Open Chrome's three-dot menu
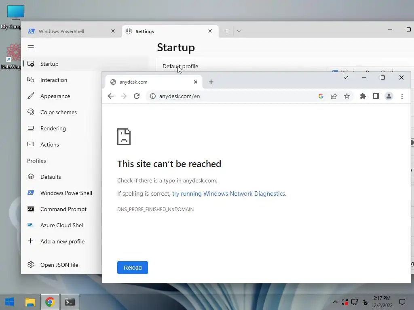 pyautogui.click(x=402, y=96)
